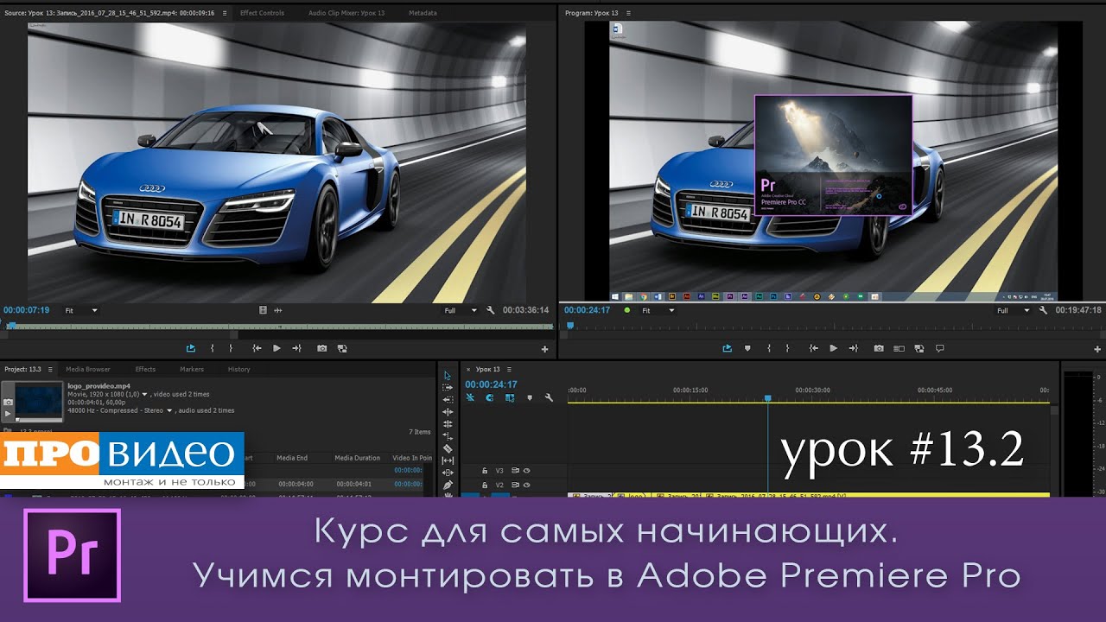This screenshot has height=622, width=1106.
Task: Click Mark In in the Program monitor
Action: pos(769,348)
